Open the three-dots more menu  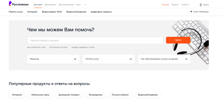coord(85,5)
